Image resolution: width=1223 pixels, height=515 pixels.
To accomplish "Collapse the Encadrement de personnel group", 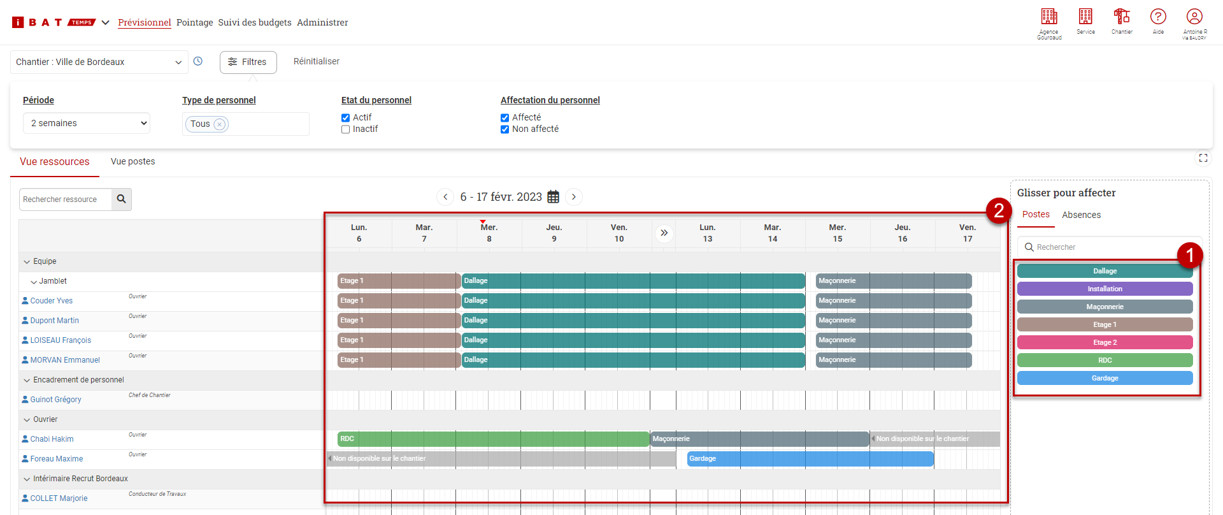I will [x=27, y=381].
